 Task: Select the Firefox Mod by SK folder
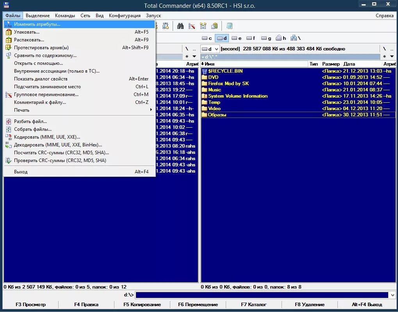point(298,84)
